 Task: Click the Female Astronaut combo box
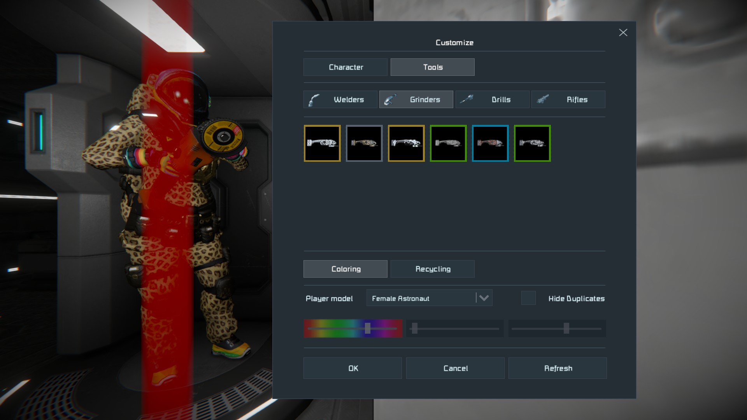coord(420,298)
